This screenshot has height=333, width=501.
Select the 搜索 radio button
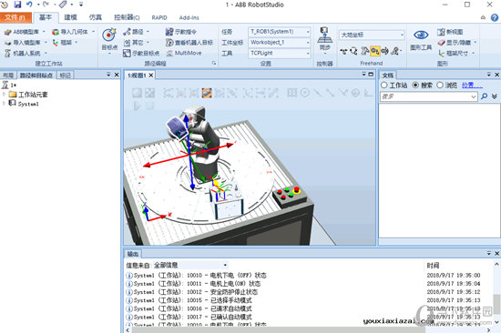[415, 85]
